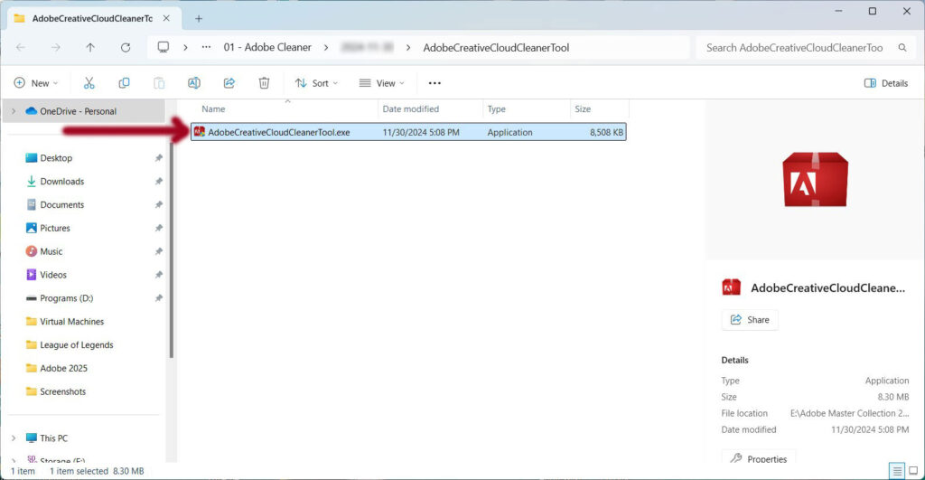Select the AdobeCreativeCloudCleanerTool tab
Viewport: 925px width, 480px height.
tap(92, 18)
